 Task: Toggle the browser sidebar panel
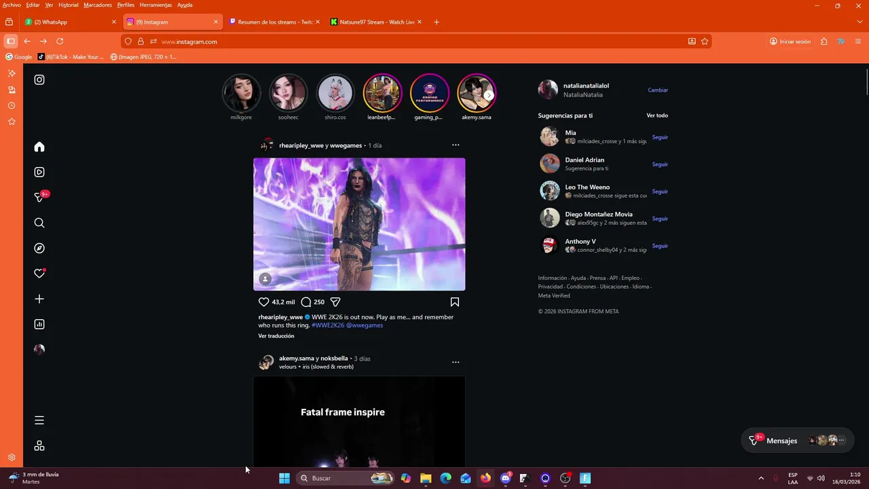pos(10,41)
